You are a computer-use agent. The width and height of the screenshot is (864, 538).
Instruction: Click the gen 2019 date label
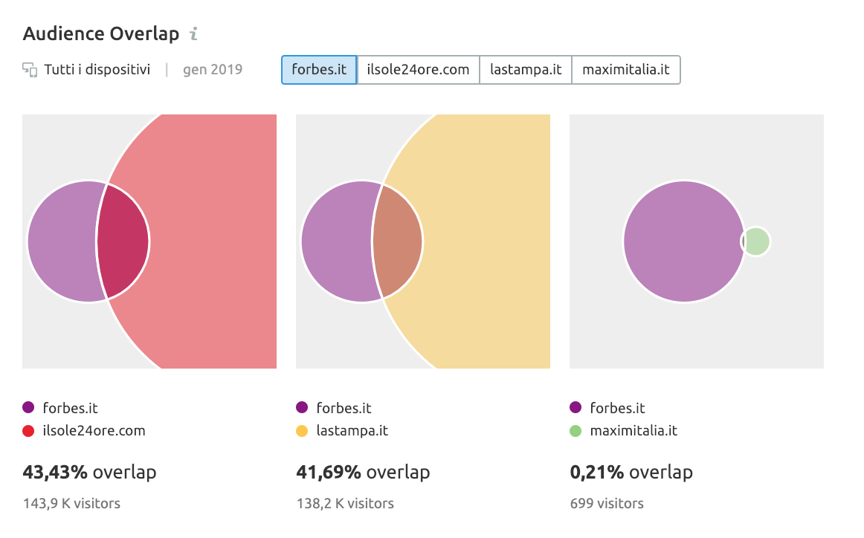tap(213, 70)
